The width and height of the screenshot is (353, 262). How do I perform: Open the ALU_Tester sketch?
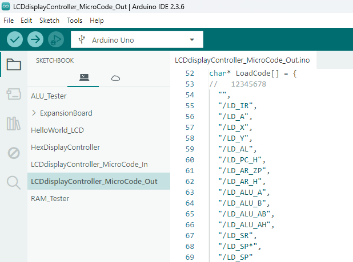(x=49, y=96)
